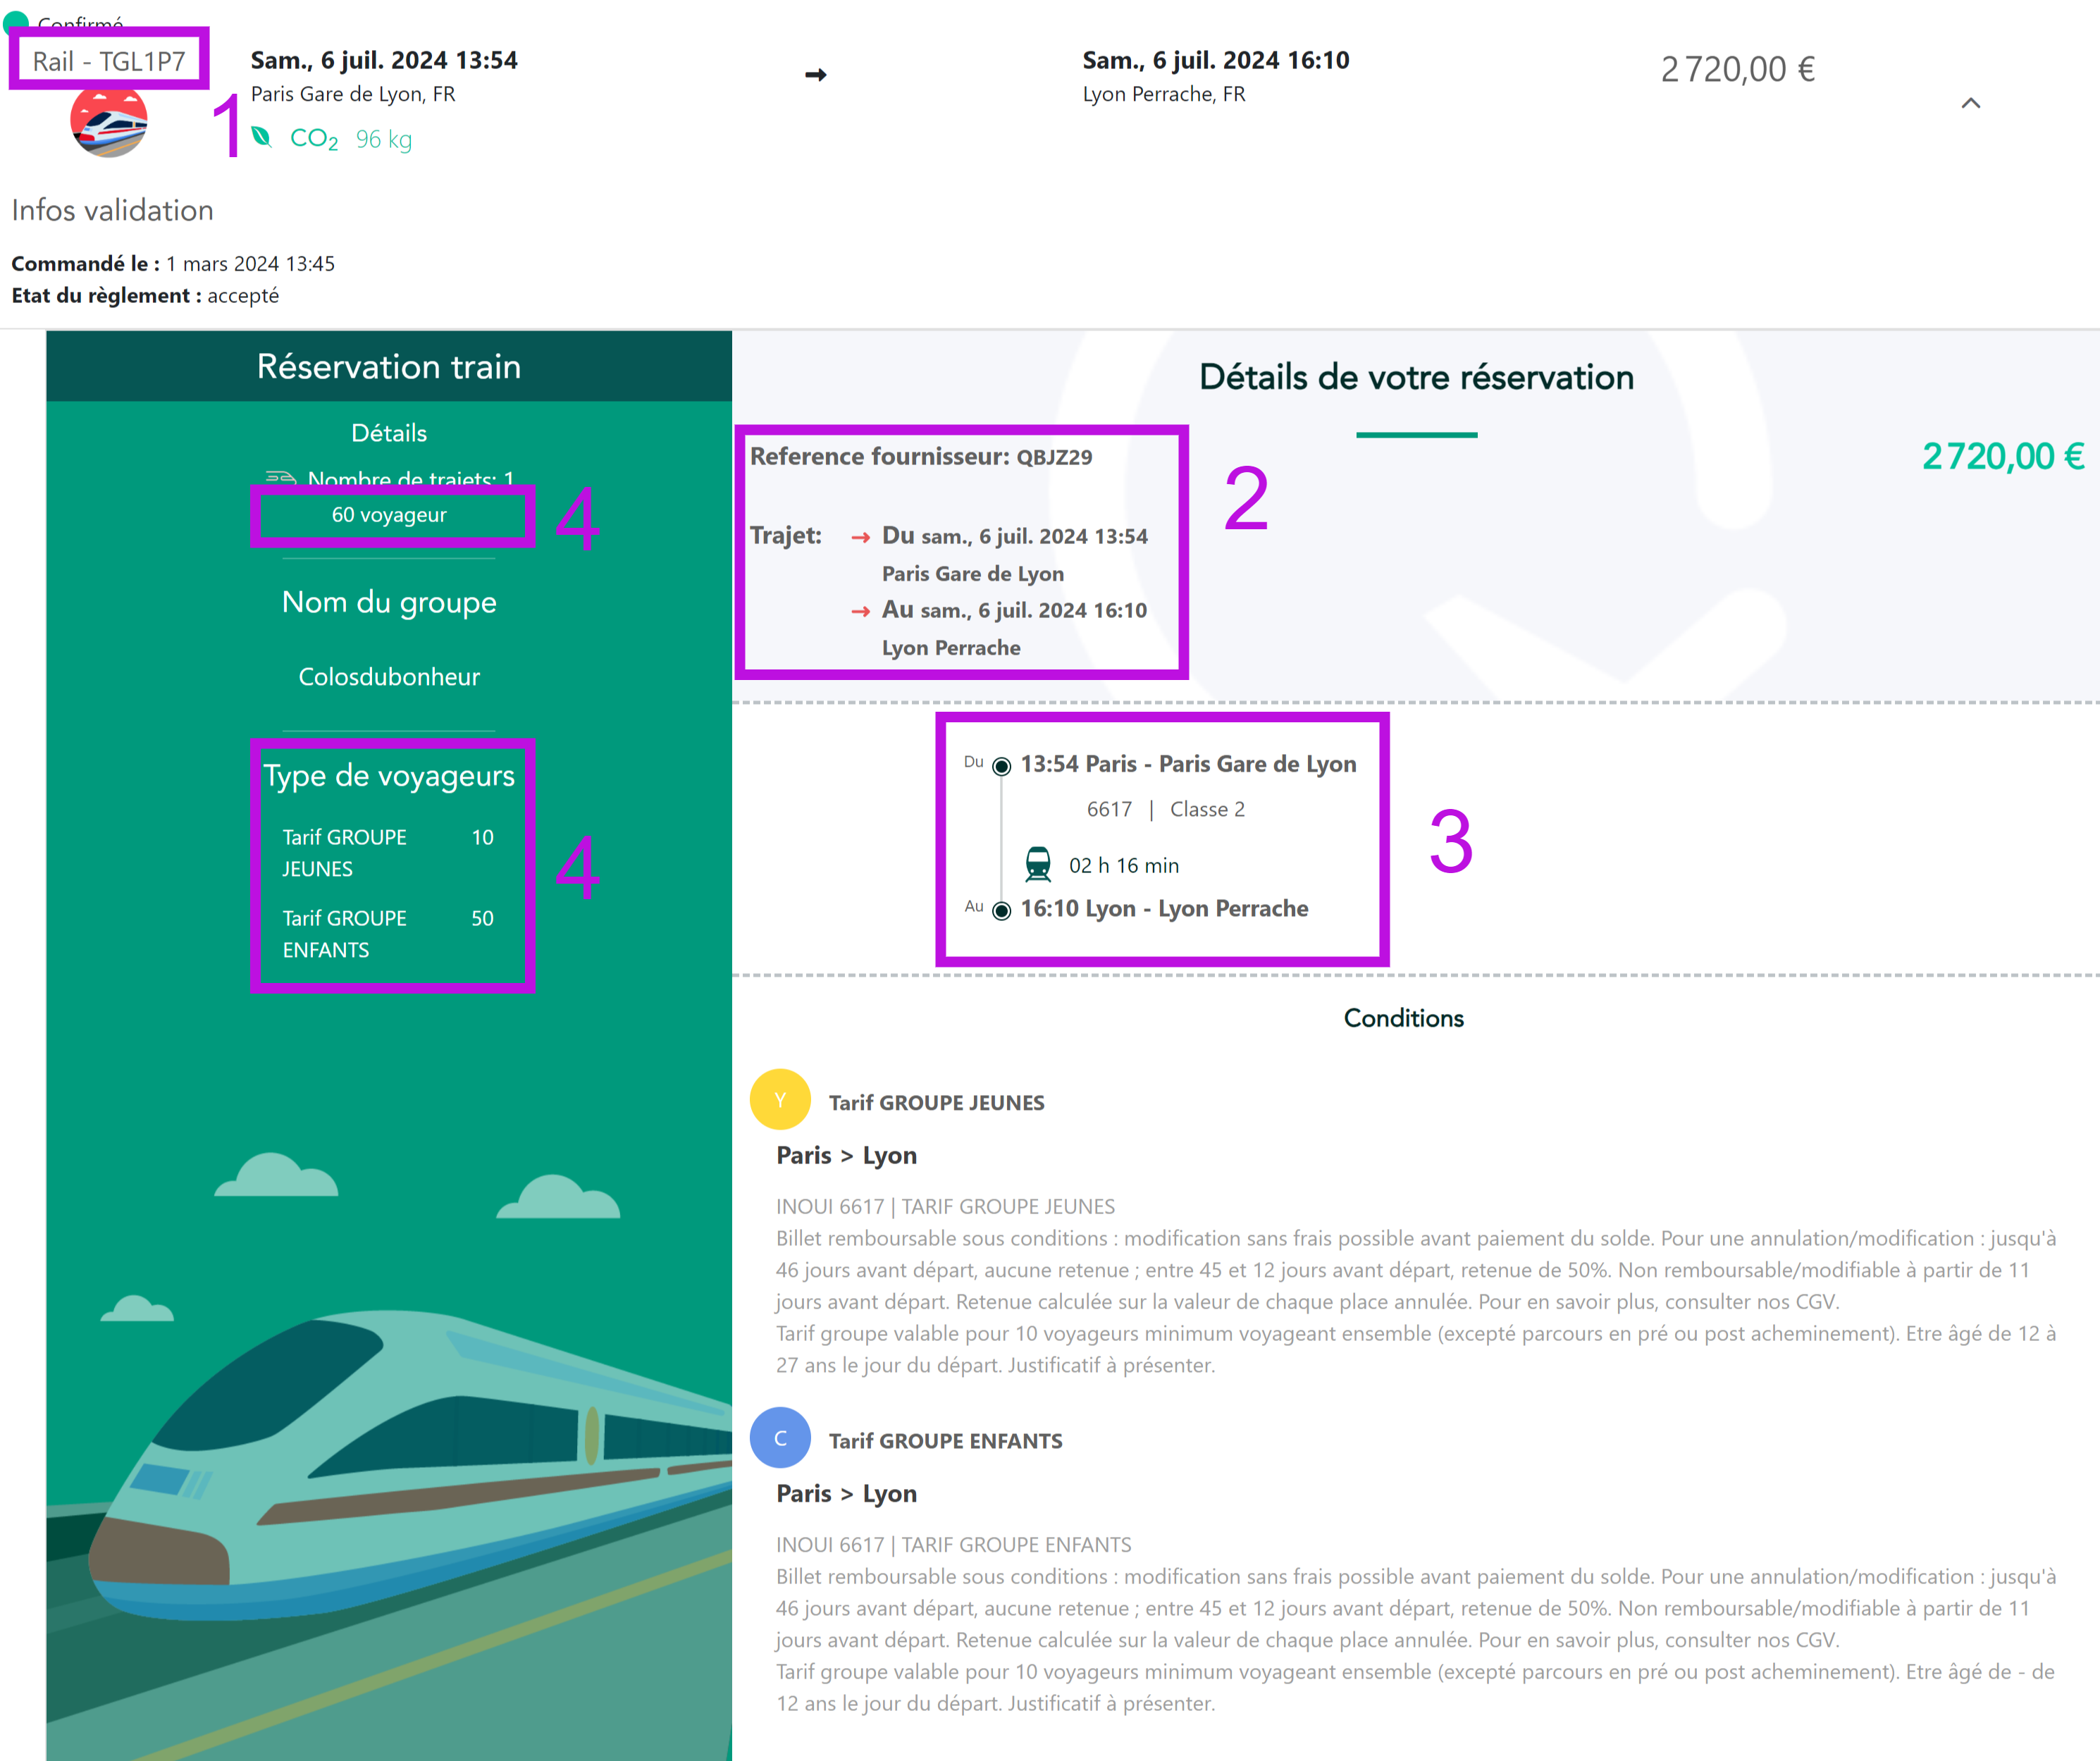This screenshot has height=1761, width=2100.
Task: Click the green 2 720,00 € total
Action: pos(2003,457)
